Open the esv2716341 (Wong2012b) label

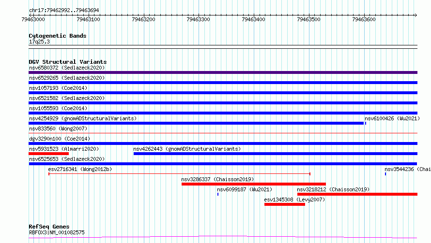click(x=80, y=169)
